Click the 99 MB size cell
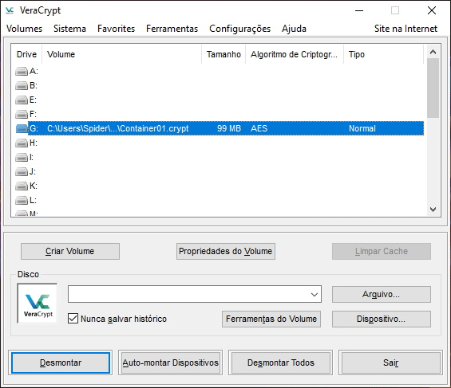 click(229, 128)
